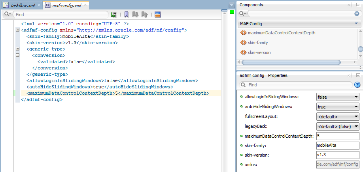
Task: Go to the previous bookmark
Action: pyautogui.click(x=145, y=15)
